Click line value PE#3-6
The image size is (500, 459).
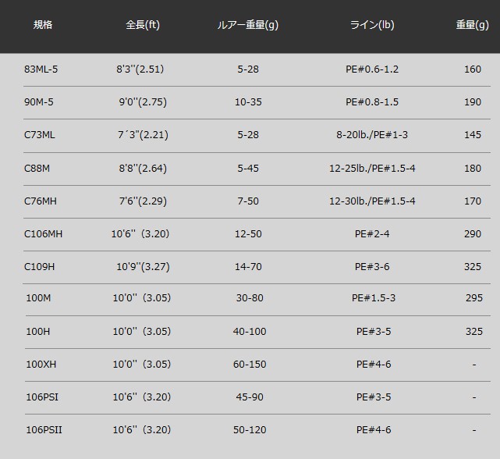(372, 266)
